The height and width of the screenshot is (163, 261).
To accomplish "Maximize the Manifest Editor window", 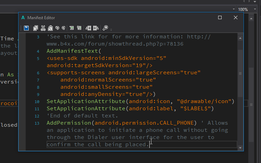I will point(220,17).
